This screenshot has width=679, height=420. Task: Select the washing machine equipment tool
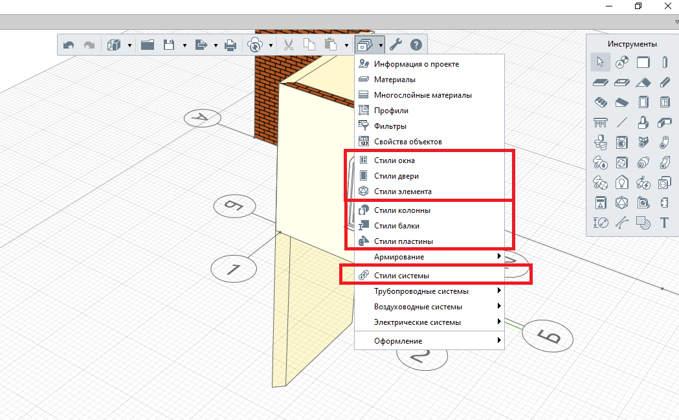tap(622, 142)
